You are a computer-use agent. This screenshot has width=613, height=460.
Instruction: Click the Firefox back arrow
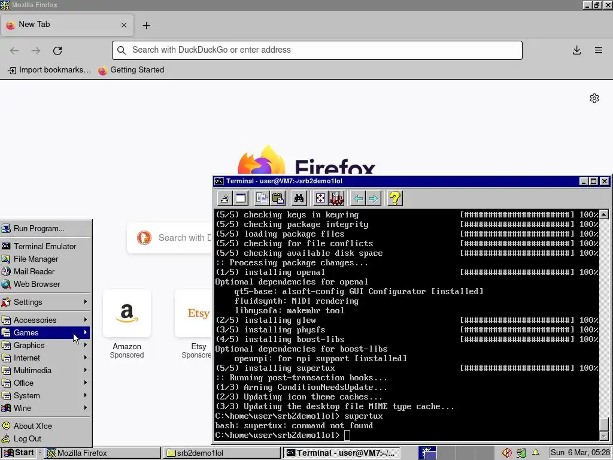pos(14,50)
